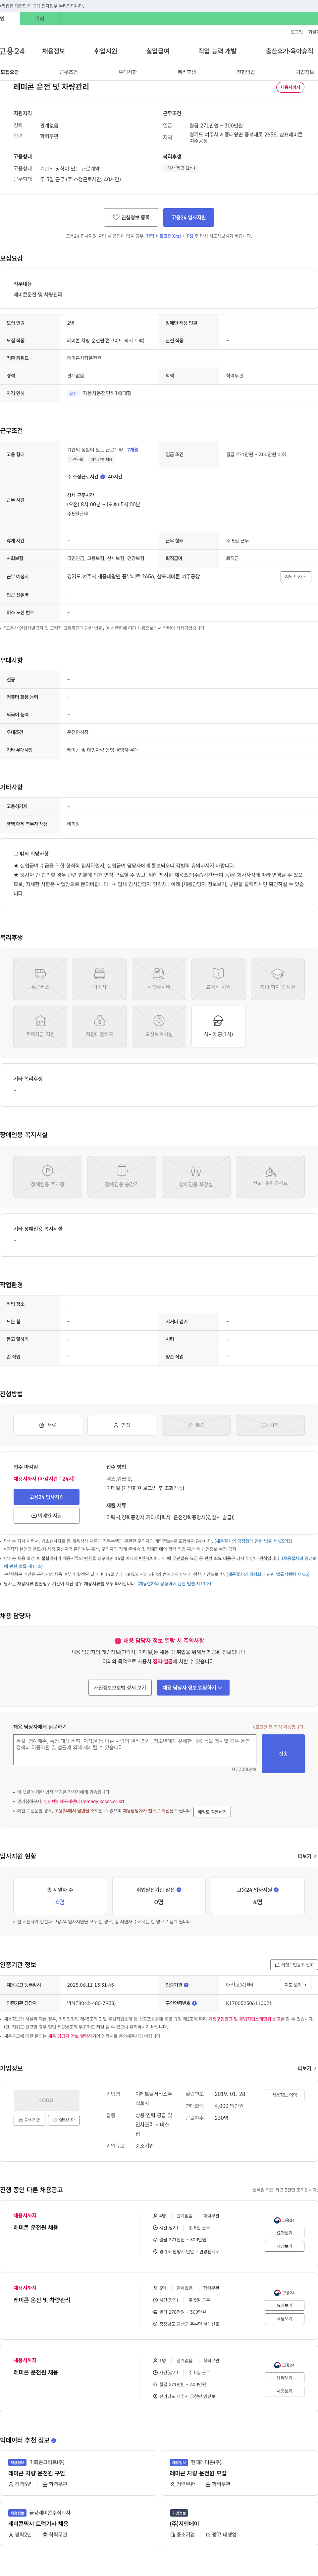The image size is (318, 2576).
Task: Switch to the 모집요강 tab
Action: tap(10, 72)
